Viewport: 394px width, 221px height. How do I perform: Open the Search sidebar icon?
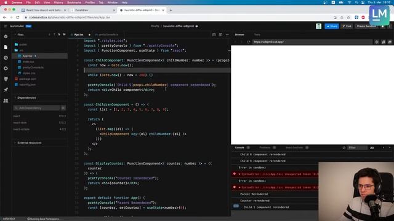point(6,58)
